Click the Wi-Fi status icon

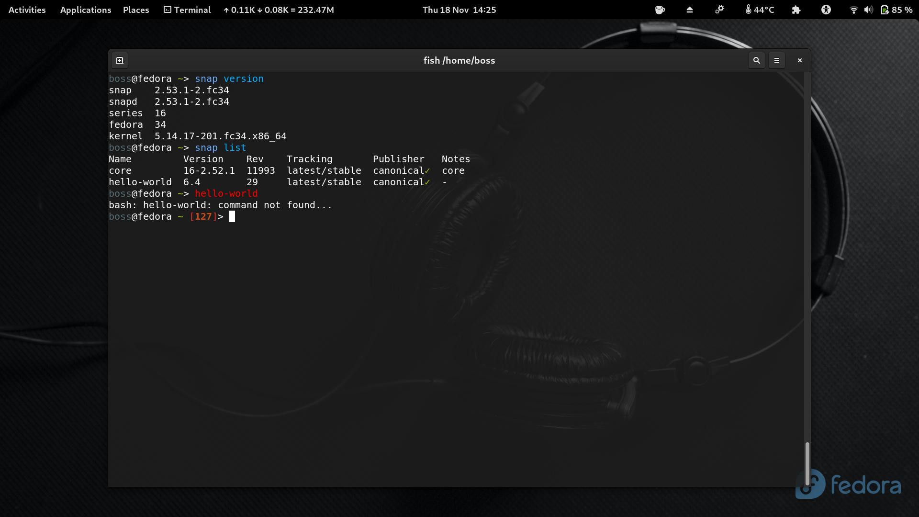(x=853, y=10)
